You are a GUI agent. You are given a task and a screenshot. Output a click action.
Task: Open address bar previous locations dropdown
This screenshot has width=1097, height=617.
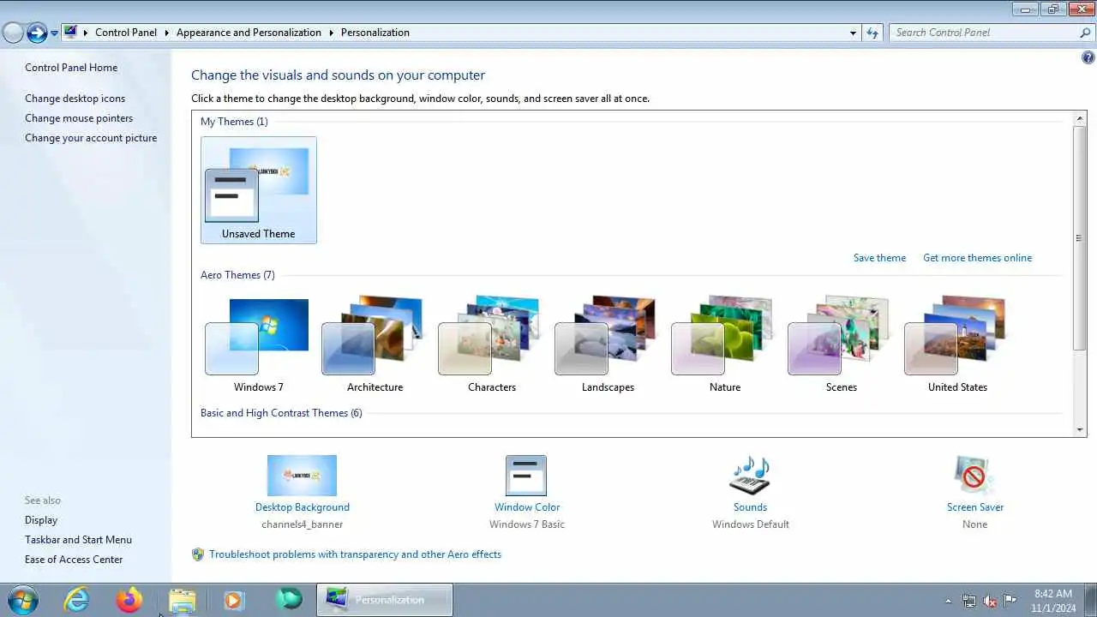click(853, 33)
